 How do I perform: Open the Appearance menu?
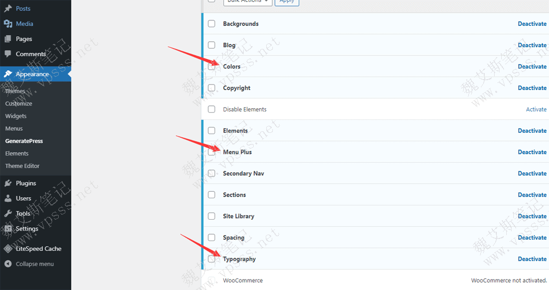coord(32,74)
